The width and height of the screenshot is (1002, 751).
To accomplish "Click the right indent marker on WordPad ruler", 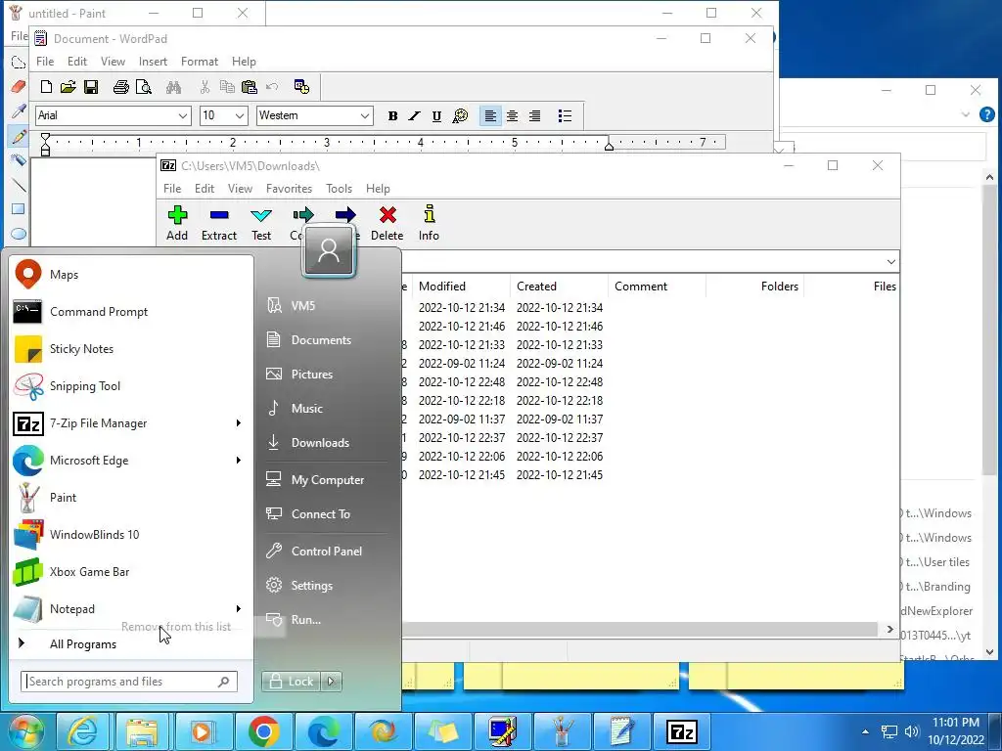I will coord(609,146).
